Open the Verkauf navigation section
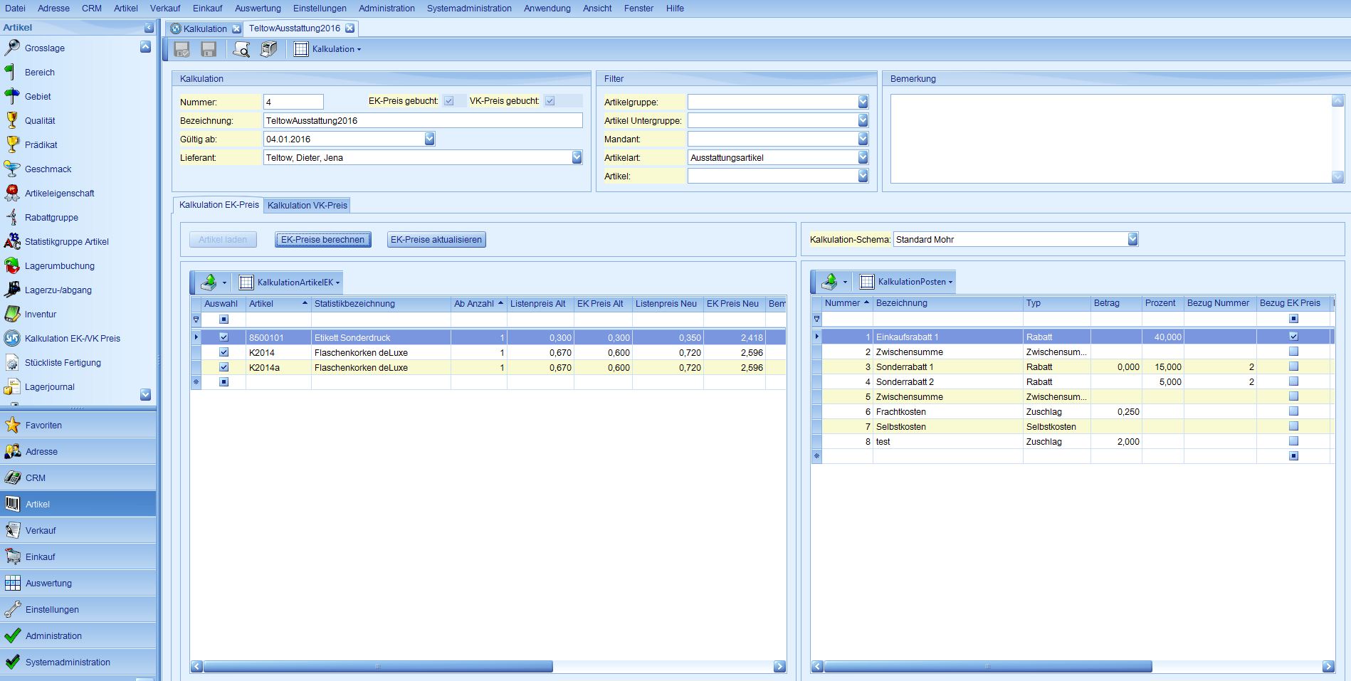The image size is (1351, 681). click(78, 531)
